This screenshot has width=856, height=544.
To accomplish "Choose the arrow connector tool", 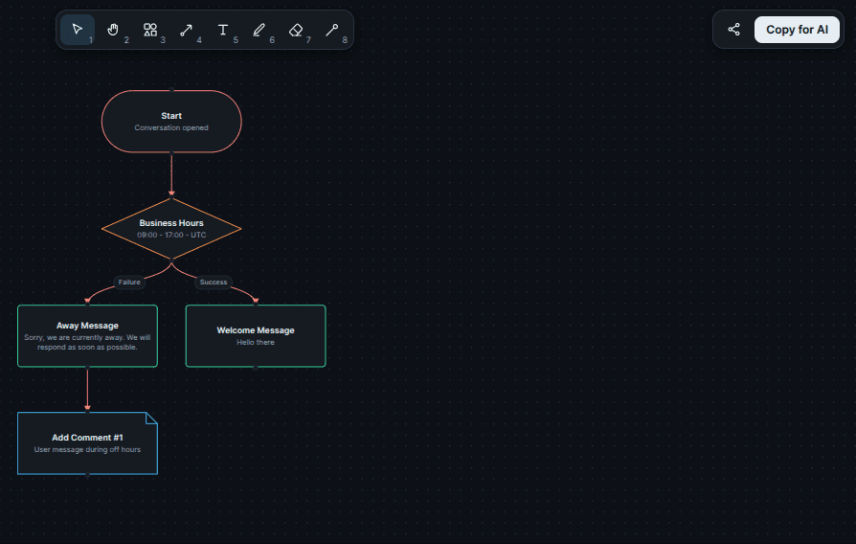I will (x=186, y=30).
